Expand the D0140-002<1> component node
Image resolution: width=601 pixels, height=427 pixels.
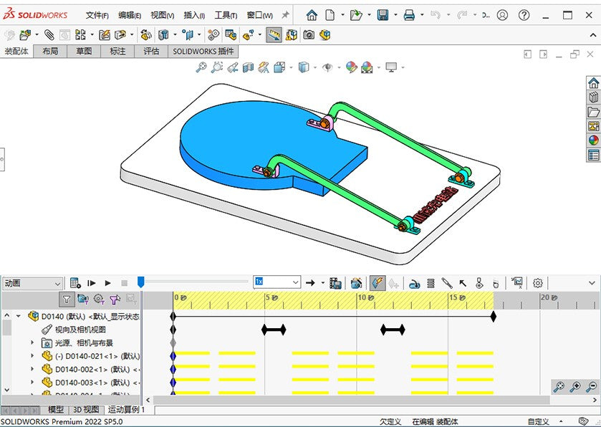[x=32, y=369]
